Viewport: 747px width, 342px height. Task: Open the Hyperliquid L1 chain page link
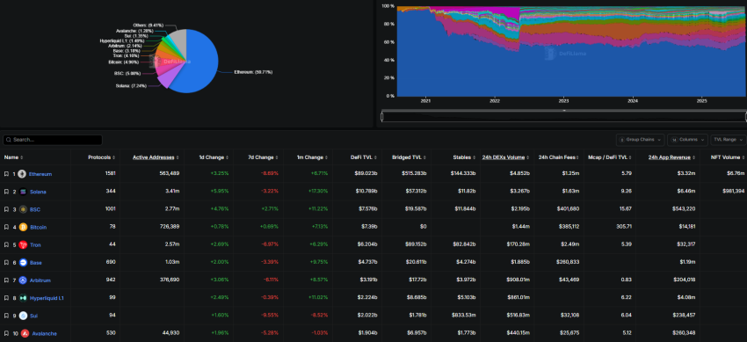coord(47,298)
